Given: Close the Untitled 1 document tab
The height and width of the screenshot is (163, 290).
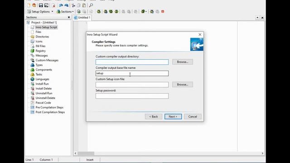Looking at the screenshot, I should tap(262, 18).
